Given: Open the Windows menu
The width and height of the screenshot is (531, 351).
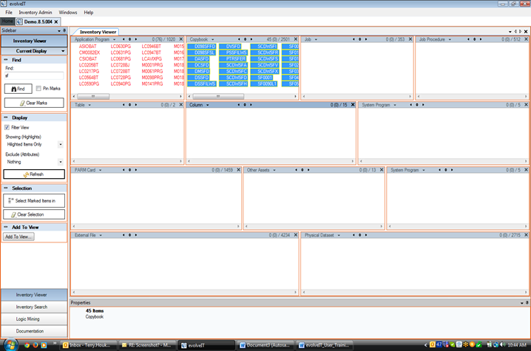Looking at the screenshot, I should (x=68, y=12).
